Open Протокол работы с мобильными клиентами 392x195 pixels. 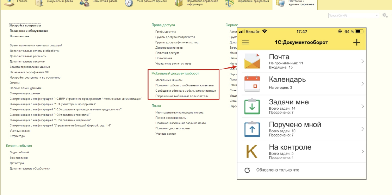[184, 85]
